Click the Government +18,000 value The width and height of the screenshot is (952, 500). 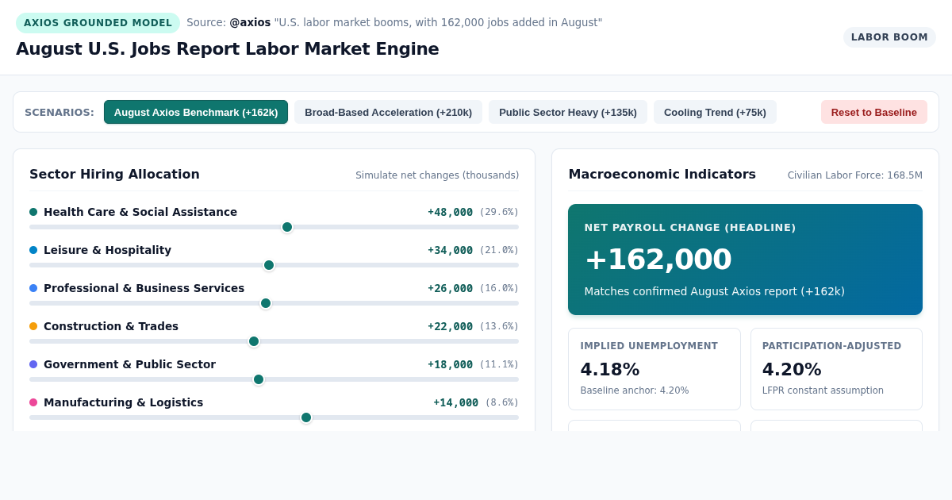[450, 364]
